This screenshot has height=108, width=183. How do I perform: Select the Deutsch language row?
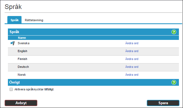pyautogui.click(x=93, y=67)
